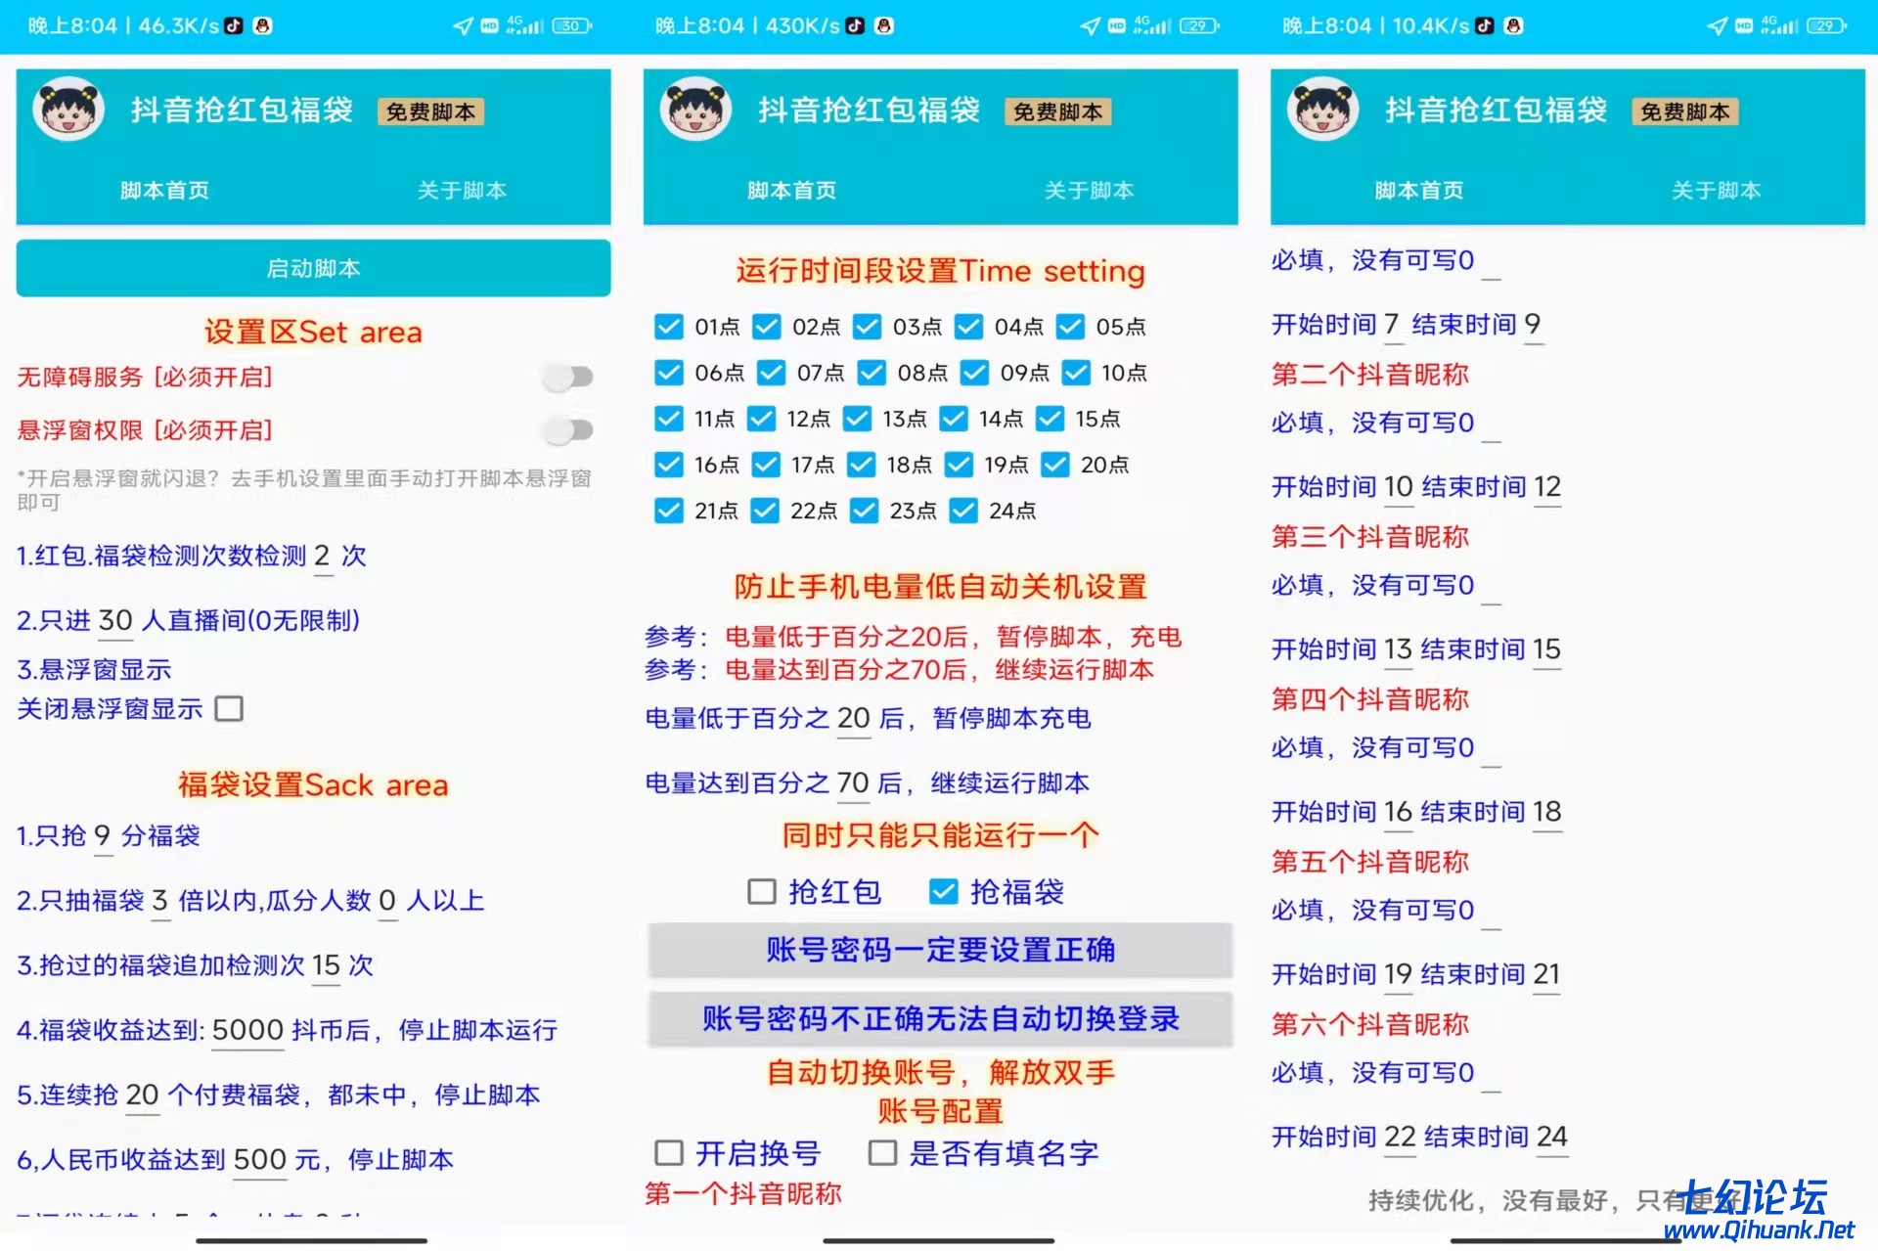Tap Douyin icon in right status bar
Image resolution: width=1878 pixels, height=1251 pixels.
coord(1485,25)
